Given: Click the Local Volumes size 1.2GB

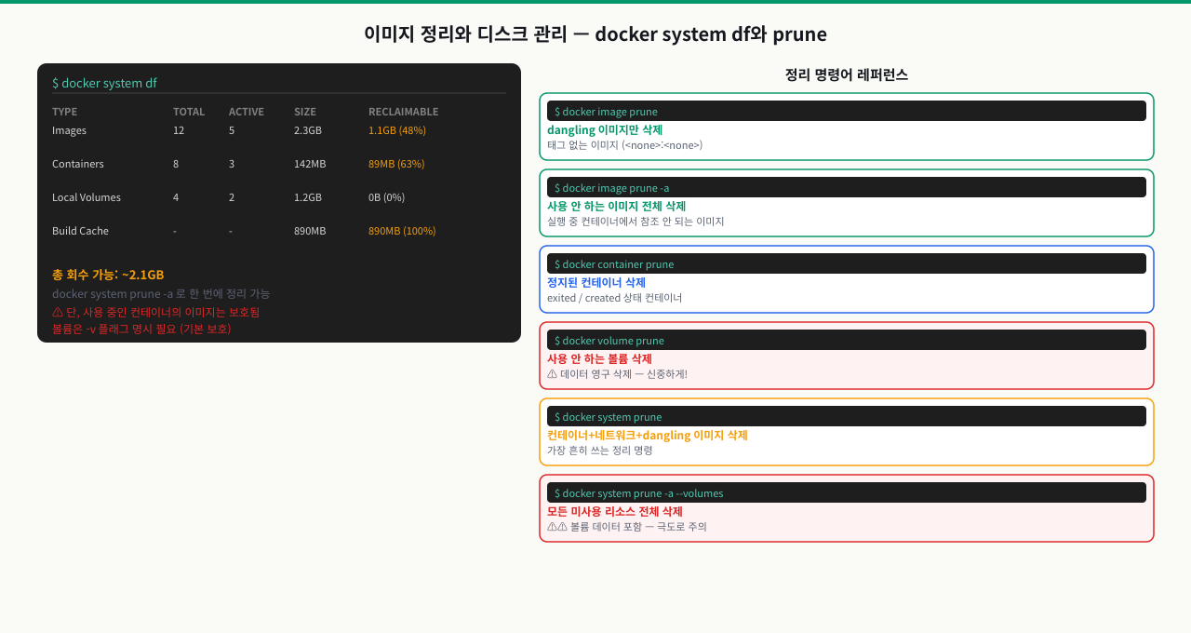Looking at the screenshot, I should click(x=308, y=197).
